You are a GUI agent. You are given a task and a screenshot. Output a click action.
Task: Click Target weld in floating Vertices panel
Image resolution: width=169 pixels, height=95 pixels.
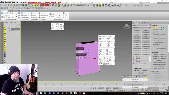point(110,46)
